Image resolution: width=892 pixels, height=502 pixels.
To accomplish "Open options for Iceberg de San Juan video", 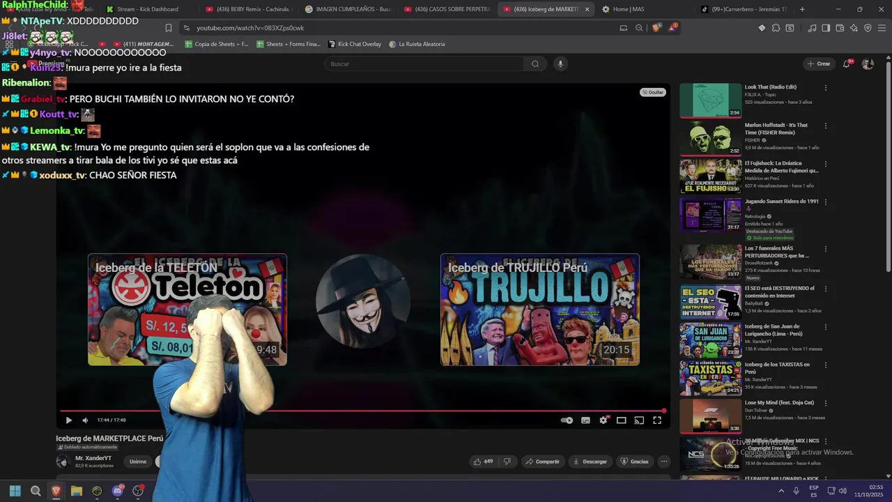I will (826, 327).
